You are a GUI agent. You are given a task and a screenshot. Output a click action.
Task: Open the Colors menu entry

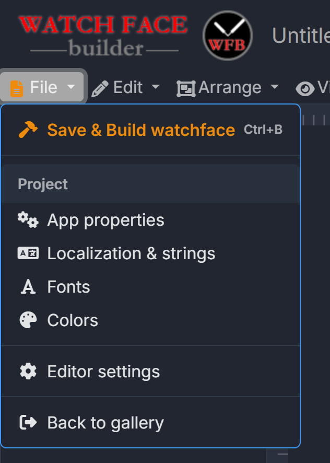150,320
